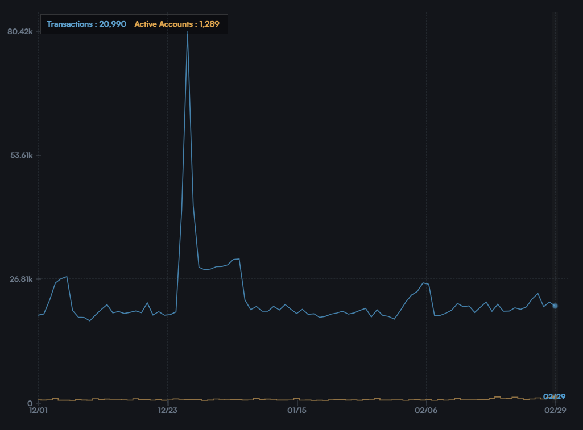Viewport: 583px width, 430px height.
Task: Click the gray 02/29 x-axis date label
Action: 555,411
